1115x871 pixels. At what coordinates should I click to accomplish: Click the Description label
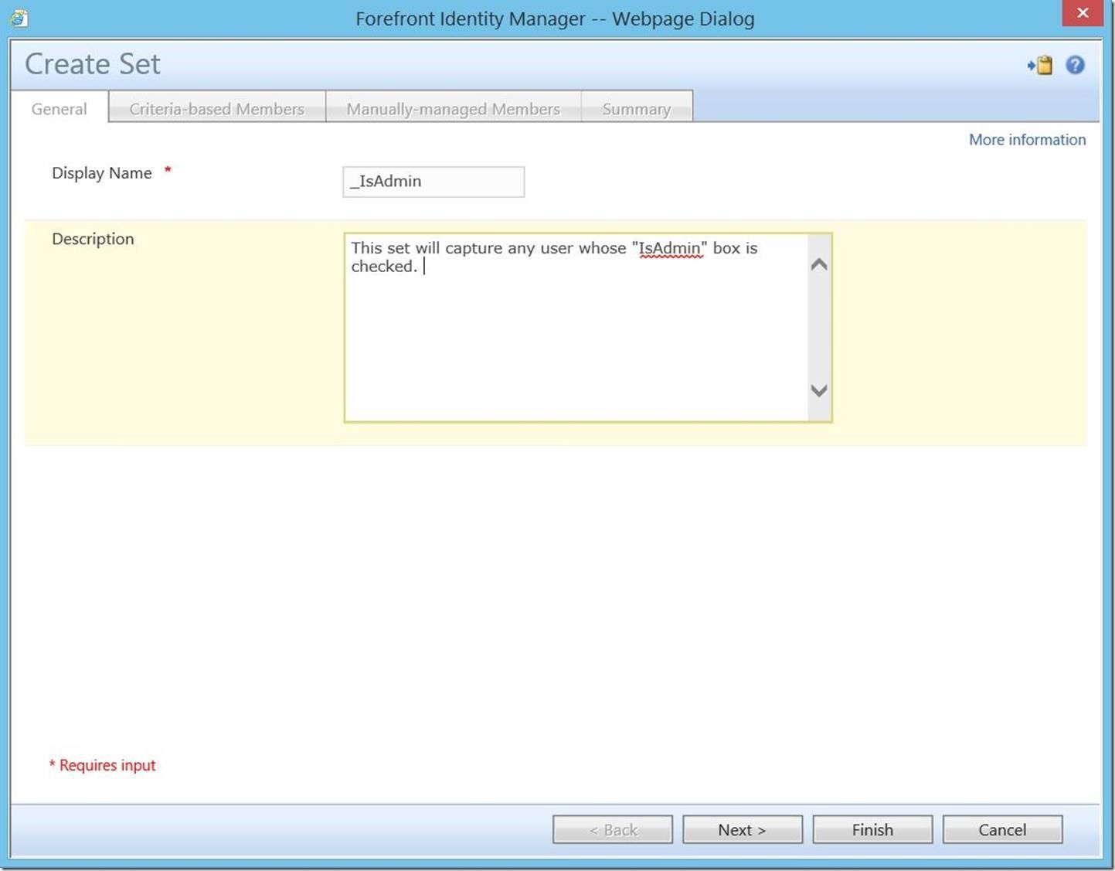tap(93, 239)
